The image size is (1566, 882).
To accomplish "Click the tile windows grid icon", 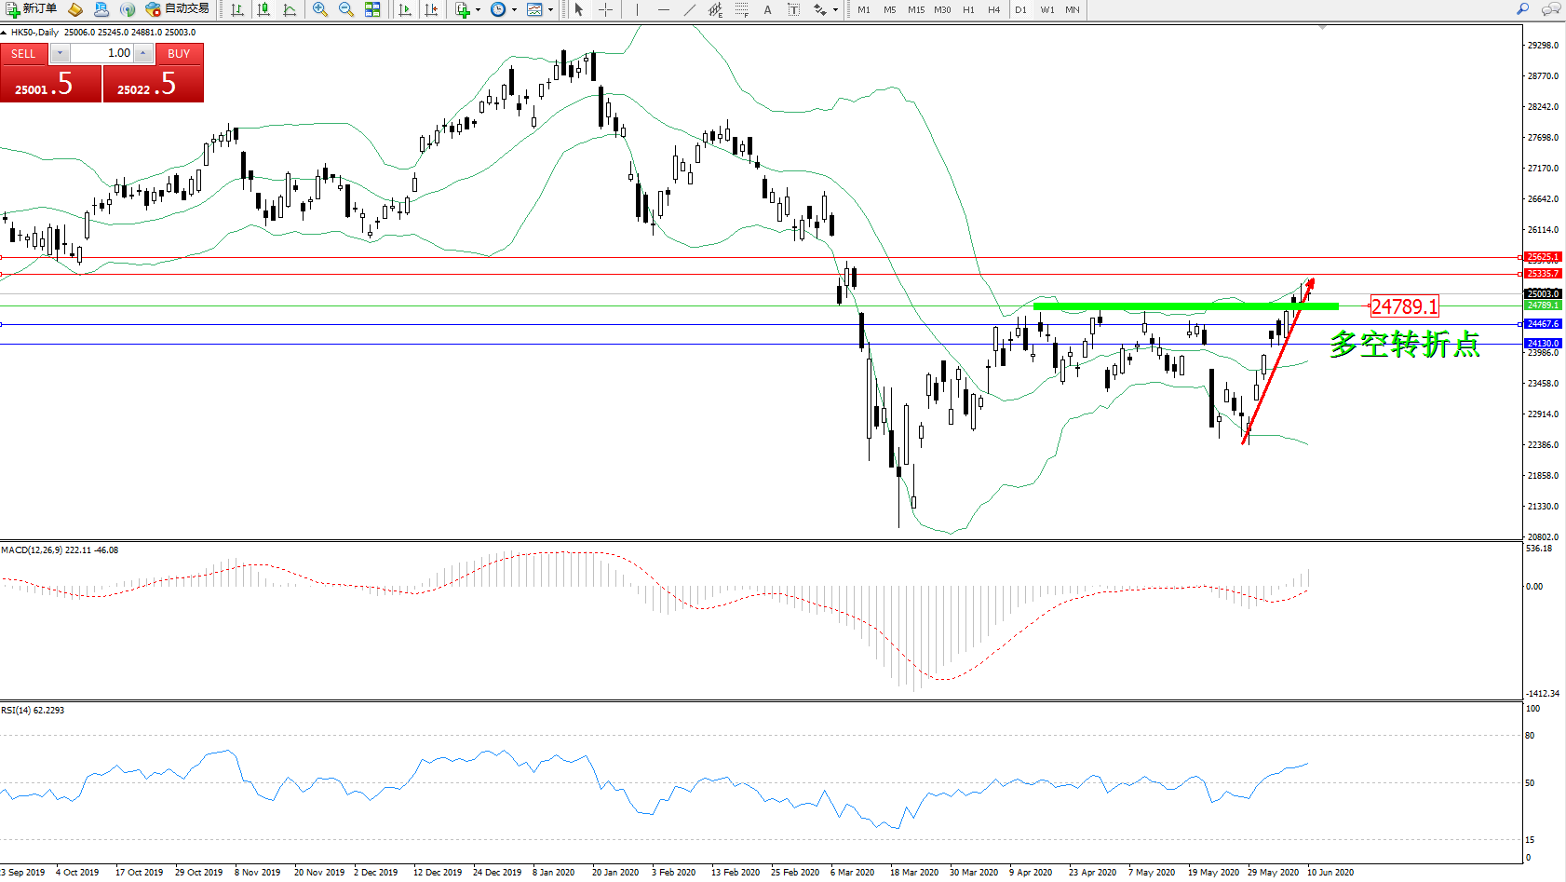I will tap(372, 9).
